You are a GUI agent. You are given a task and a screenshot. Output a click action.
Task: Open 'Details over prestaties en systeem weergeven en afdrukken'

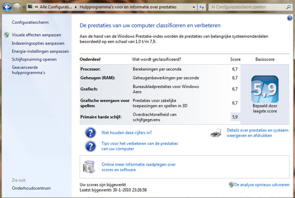pos(257,133)
